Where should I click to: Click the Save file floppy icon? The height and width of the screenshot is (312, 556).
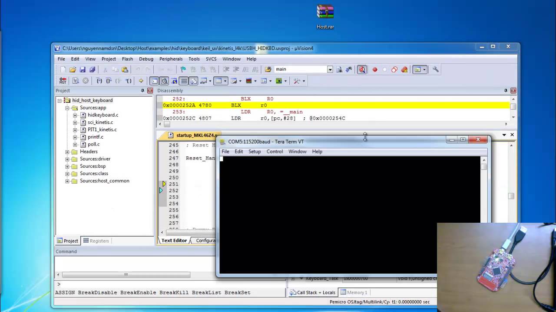tap(83, 69)
